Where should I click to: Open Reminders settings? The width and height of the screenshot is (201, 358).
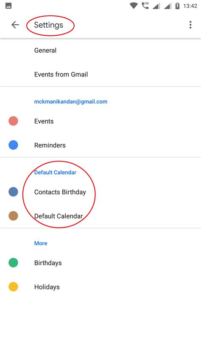[100, 145]
